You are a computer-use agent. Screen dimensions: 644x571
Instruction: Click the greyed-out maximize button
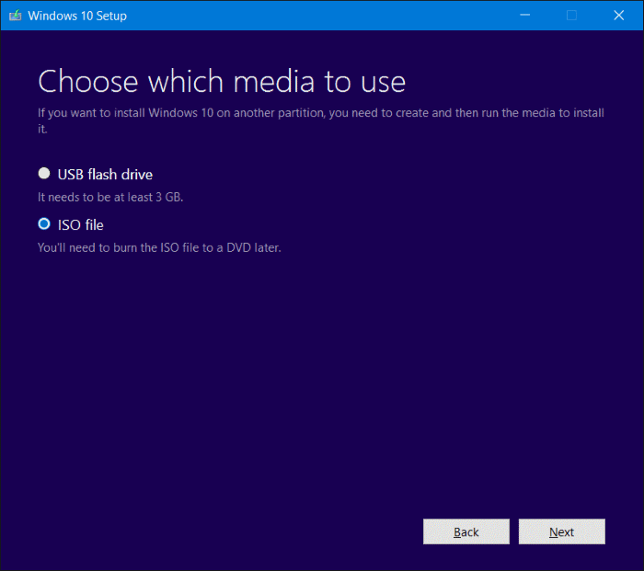[x=571, y=16]
